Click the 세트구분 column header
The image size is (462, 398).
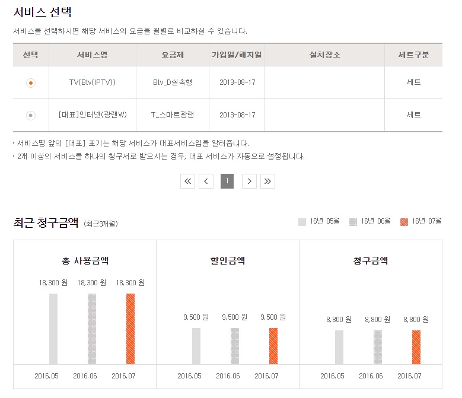413,55
